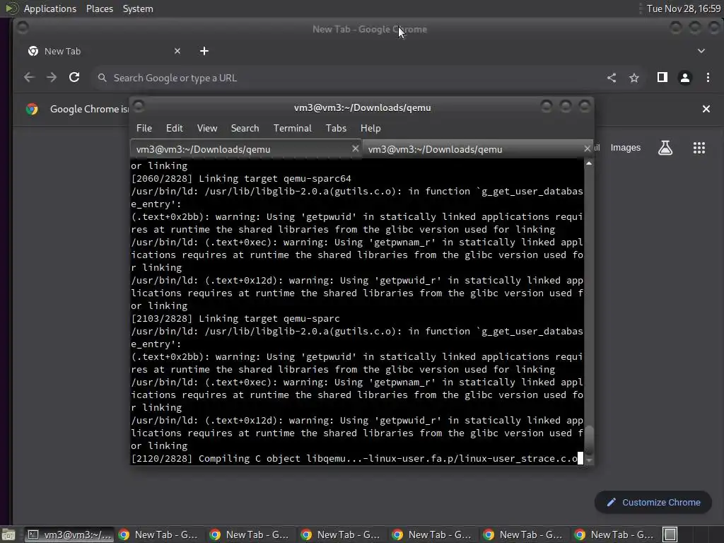Open the terminal Help menu
The width and height of the screenshot is (724, 543).
click(370, 129)
